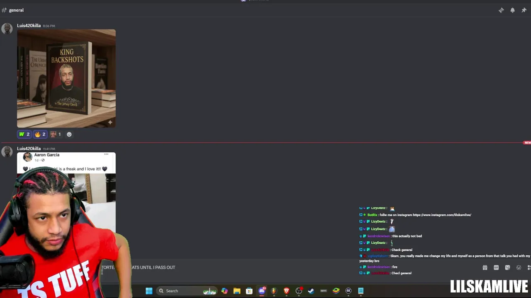Click the 8:36 PM timestamp

(49, 26)
